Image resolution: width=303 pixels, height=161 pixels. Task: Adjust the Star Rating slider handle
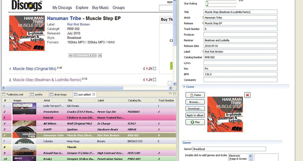coord(207,4)
